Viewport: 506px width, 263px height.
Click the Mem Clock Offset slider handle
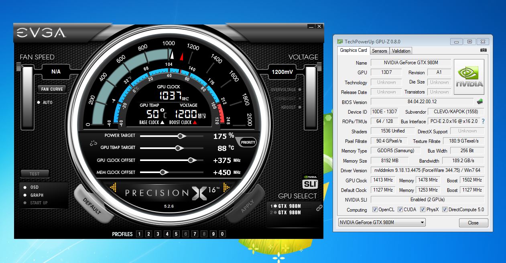coord(163,172)
